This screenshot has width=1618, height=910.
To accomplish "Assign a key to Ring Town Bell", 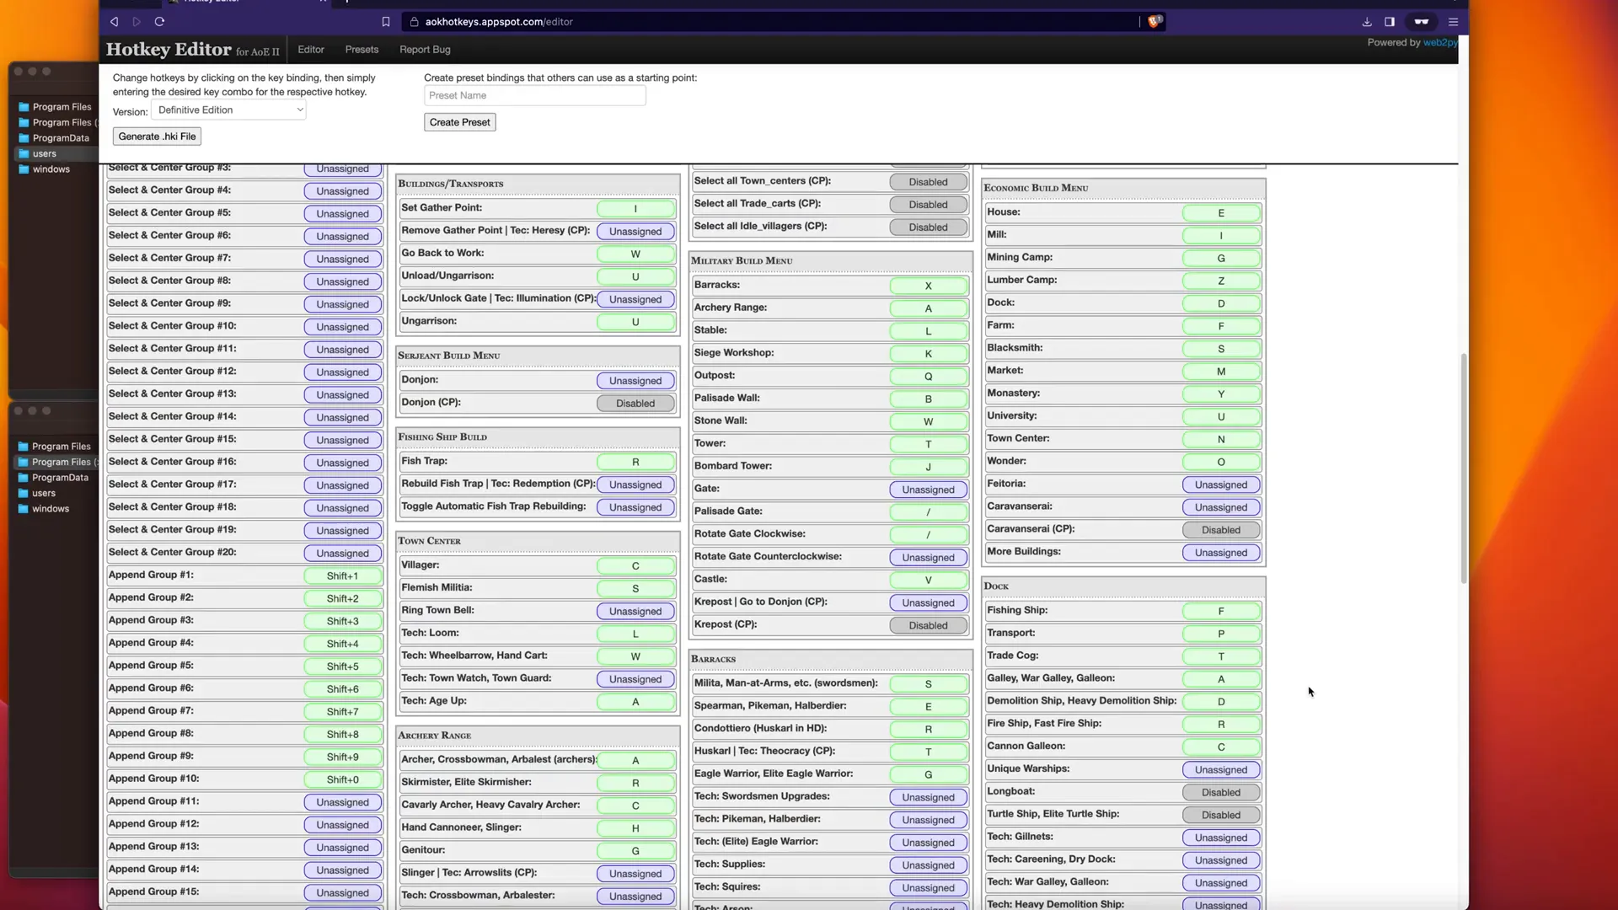I will tap(635, 612).
